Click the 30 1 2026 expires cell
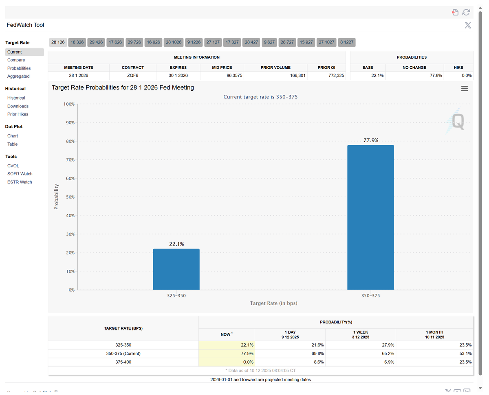This screenshot has height=395, width=489. pos(178,76)
